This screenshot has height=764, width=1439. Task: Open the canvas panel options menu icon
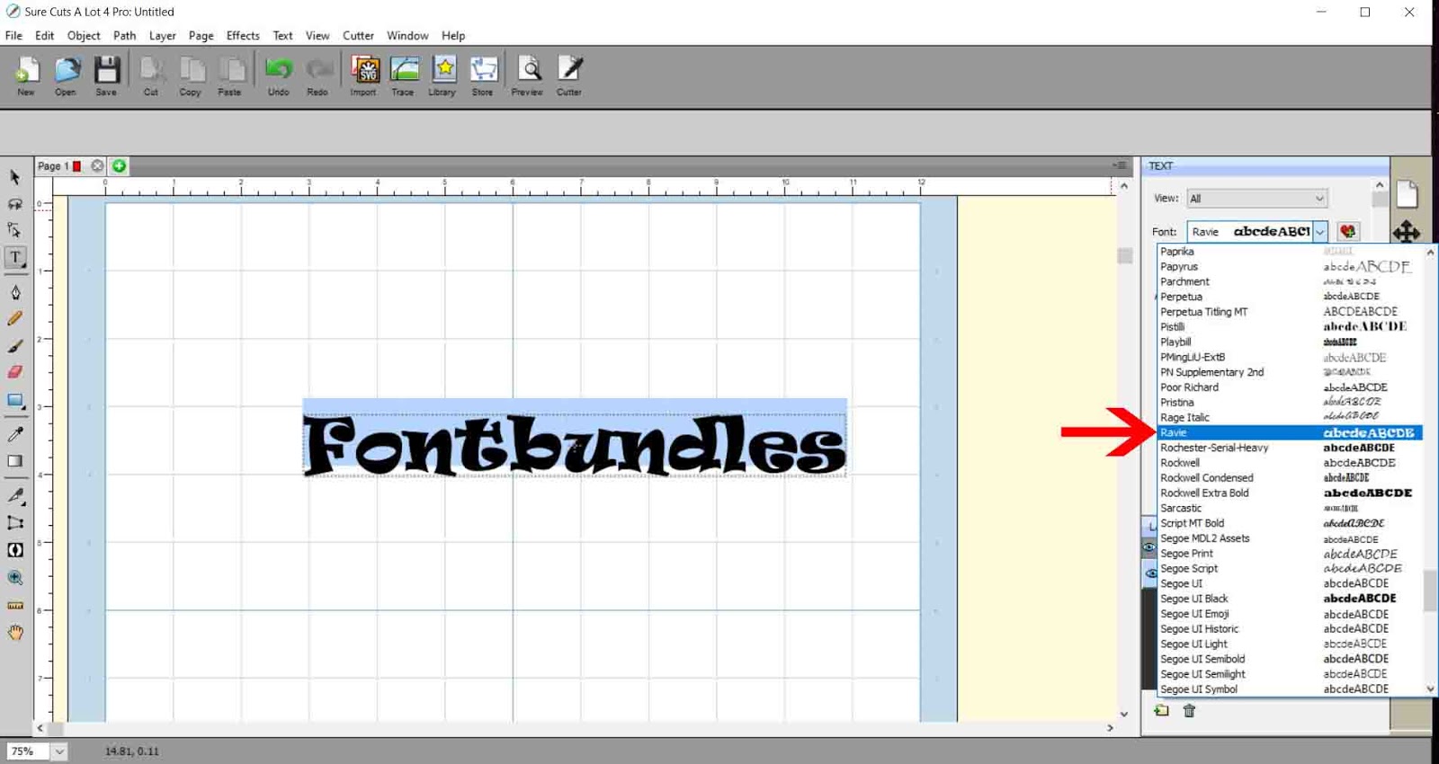(1120, 165)
